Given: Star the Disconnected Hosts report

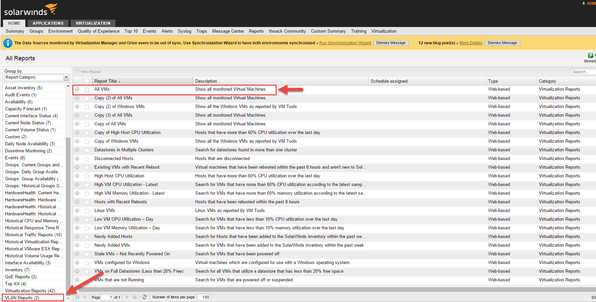Looking at the screenshot, I should [87, 159].
